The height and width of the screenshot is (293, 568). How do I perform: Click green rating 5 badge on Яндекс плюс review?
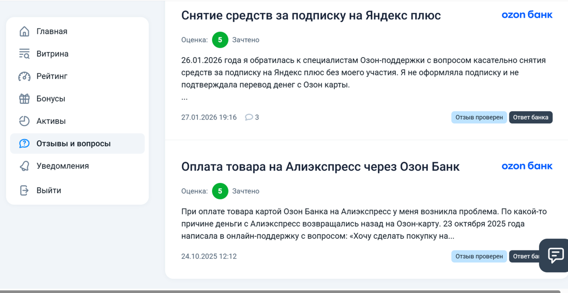click(220, 40)
